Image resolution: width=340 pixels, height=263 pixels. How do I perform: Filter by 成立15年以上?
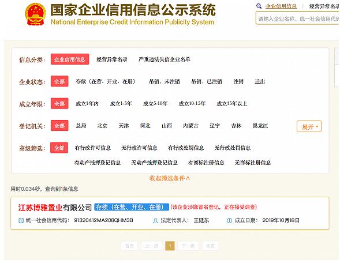[232, 104]
